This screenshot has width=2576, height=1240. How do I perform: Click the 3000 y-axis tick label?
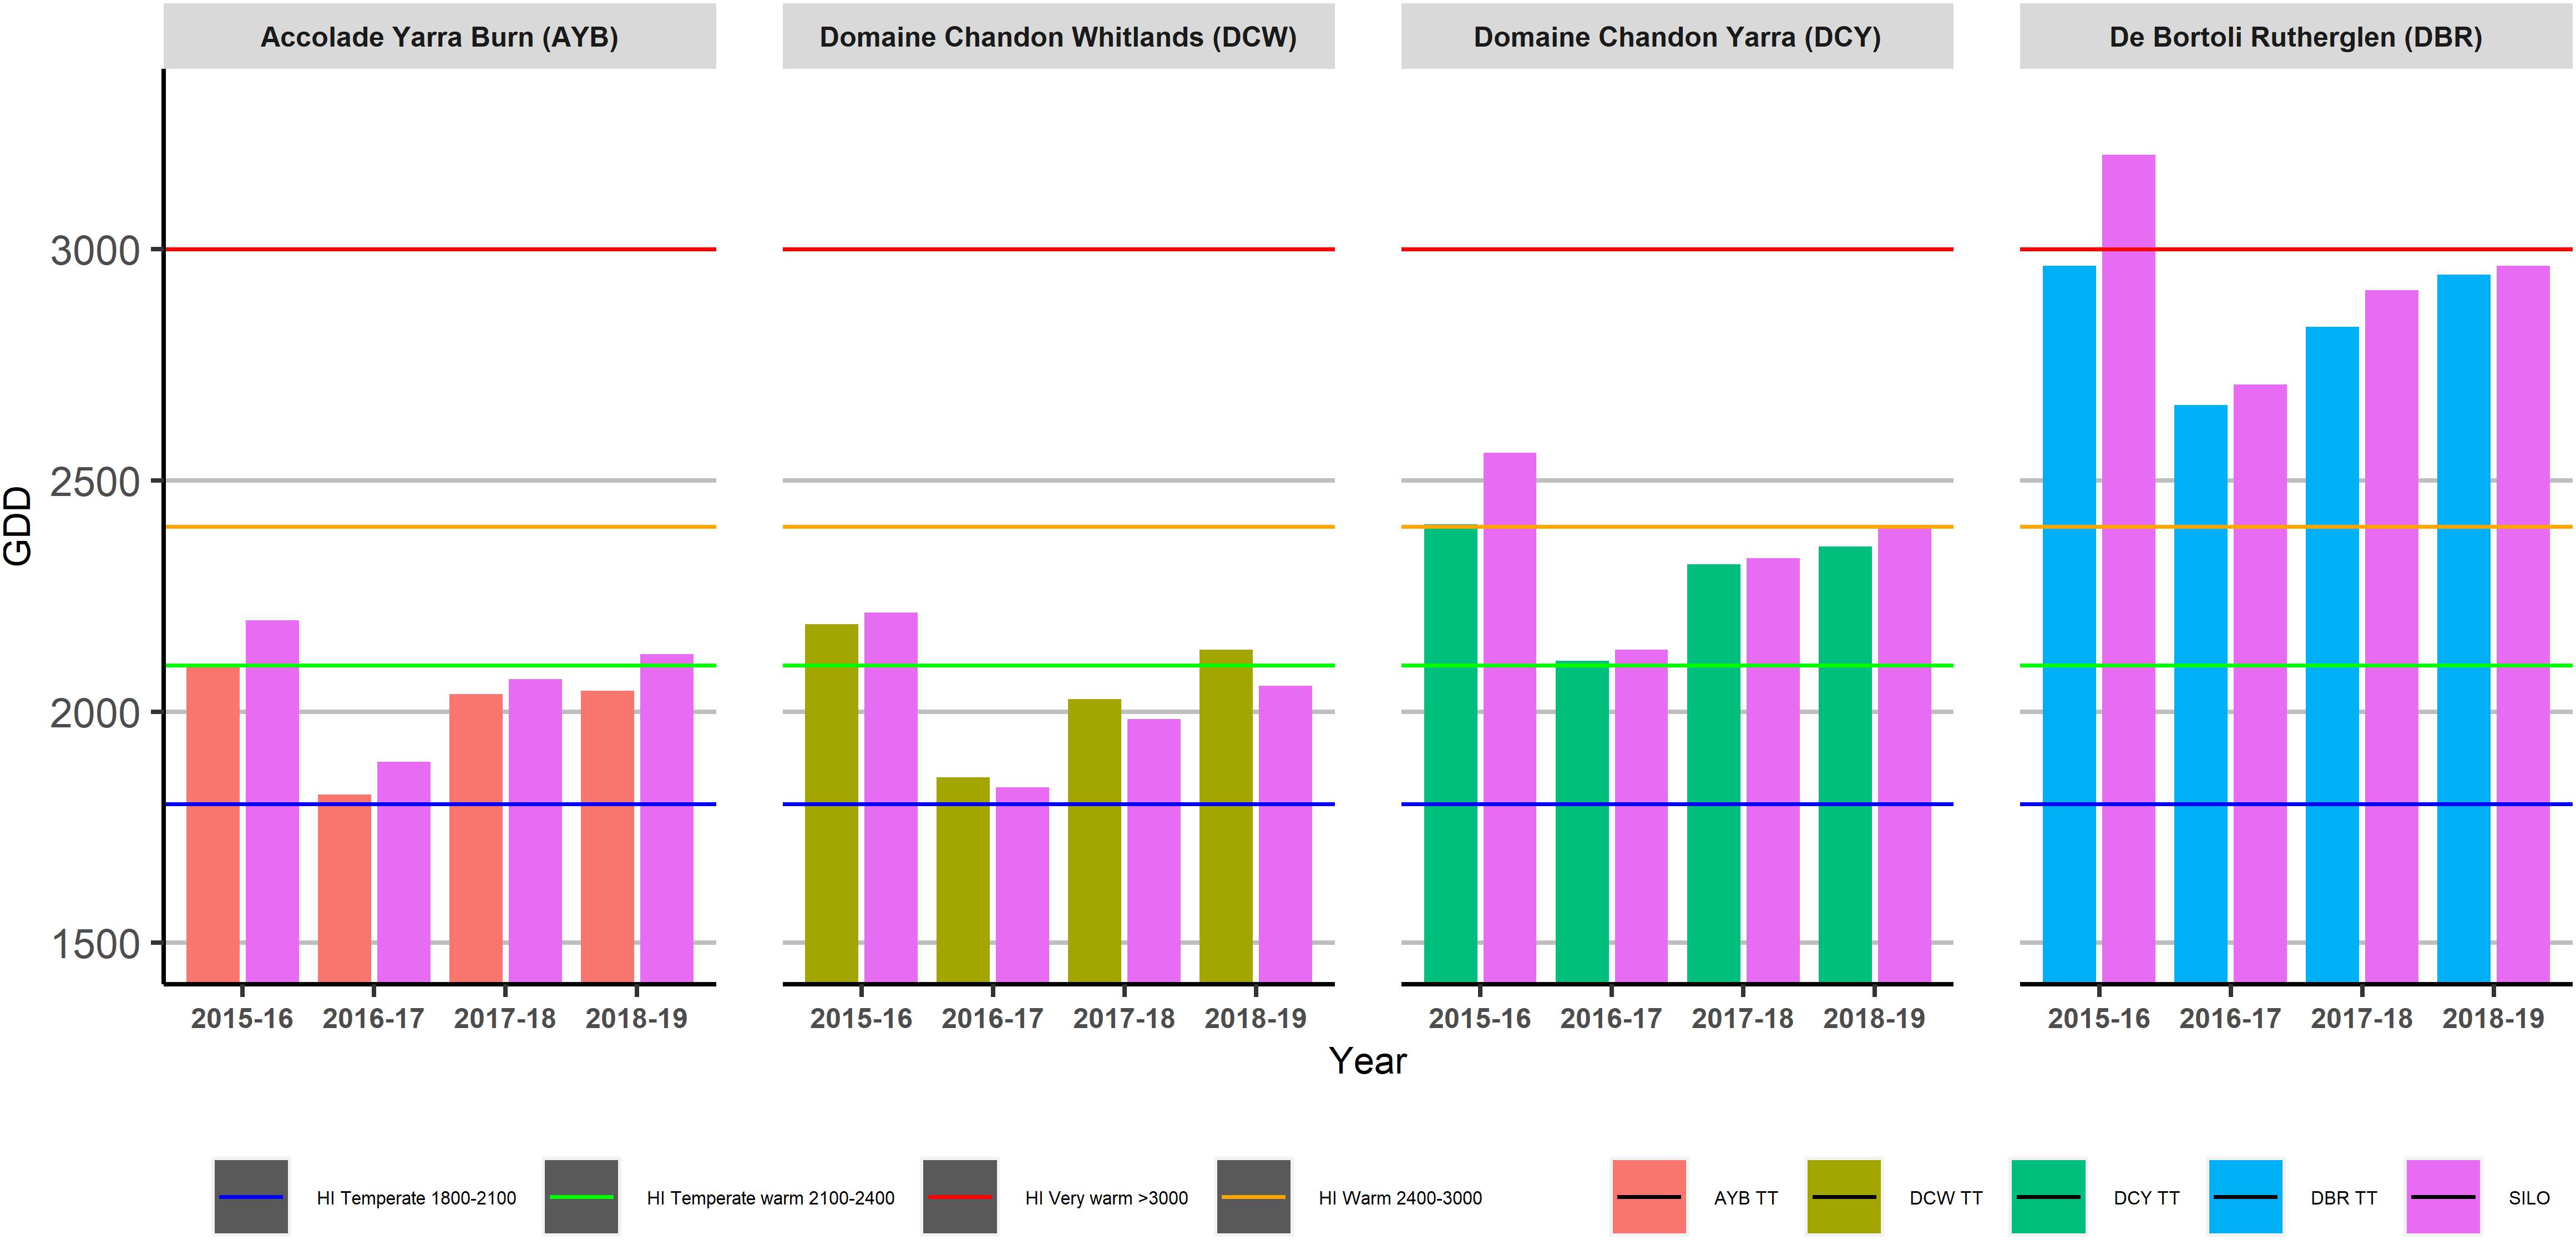click(95, 250)
